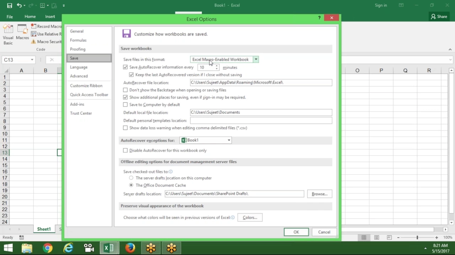455x255 pixels.
Task: Check Disable AutoRecover for this workbook only
Action: coord(125,150)
